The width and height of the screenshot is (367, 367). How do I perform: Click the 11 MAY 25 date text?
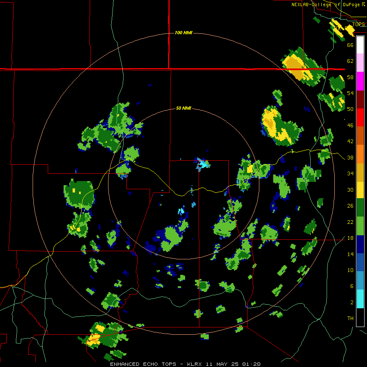(x=222, y=364)
